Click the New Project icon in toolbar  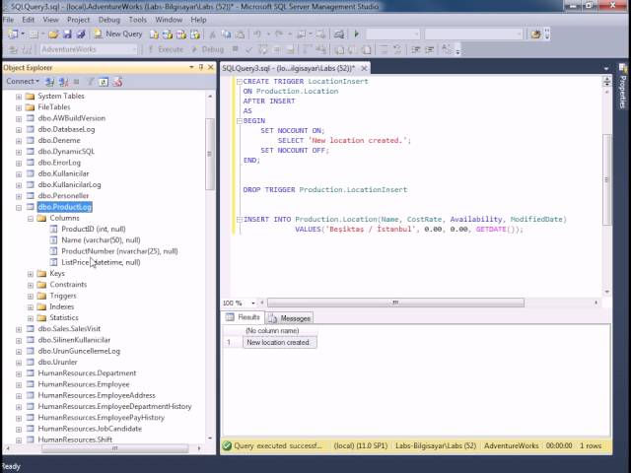point(13,34)
